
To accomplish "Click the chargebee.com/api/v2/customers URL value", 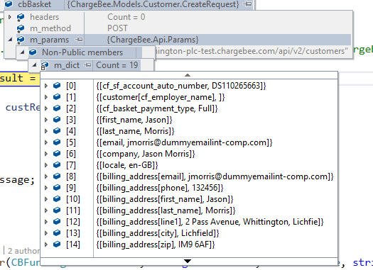I will (x=252, y=51).
